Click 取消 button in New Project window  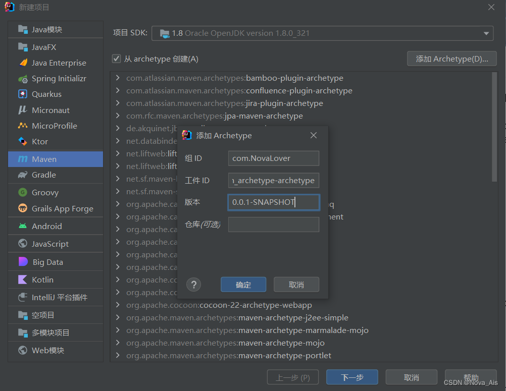click(412, 377)
